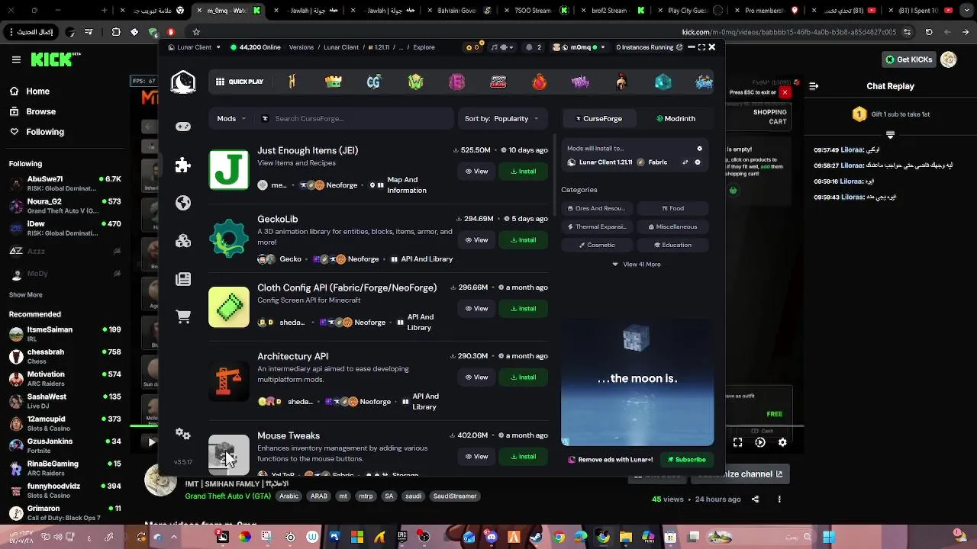
Task: Launch the spartan helmet server icon in quick play
Action: [x=622, y=82]
